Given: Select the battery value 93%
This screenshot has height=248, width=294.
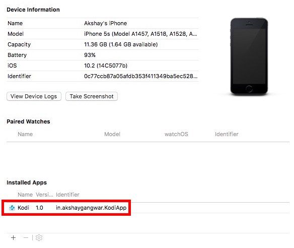Looking at the screenshot, I should pos(90,55).
